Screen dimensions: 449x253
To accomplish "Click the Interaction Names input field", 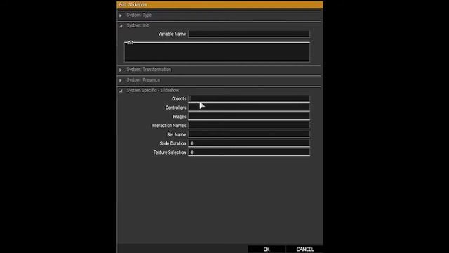I will point(249,125).
